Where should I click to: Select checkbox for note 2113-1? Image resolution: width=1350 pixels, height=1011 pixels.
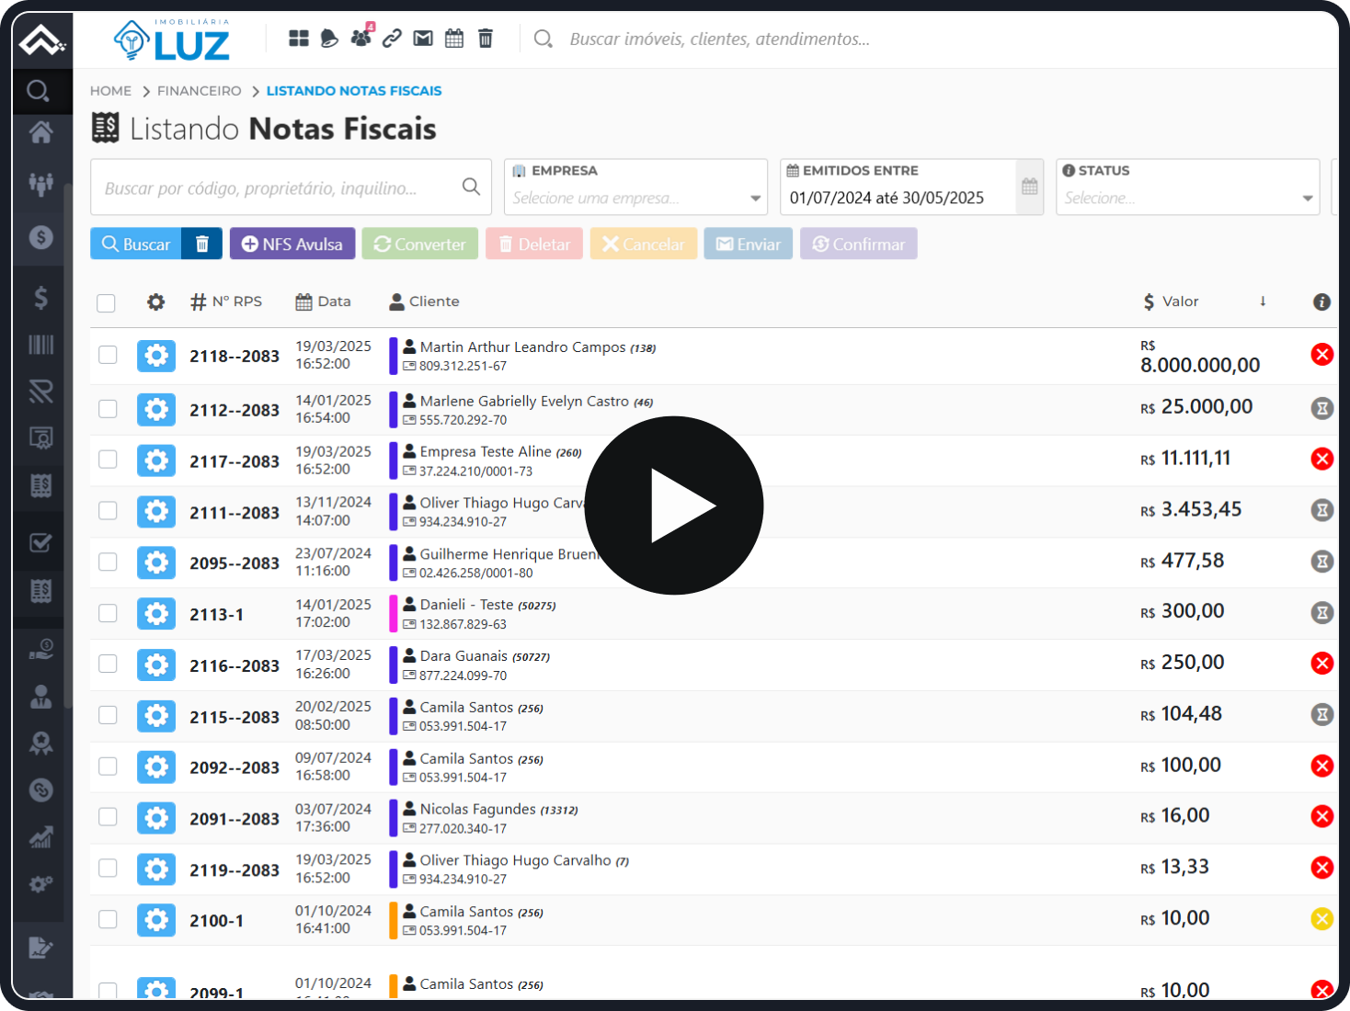click(x=109, y=613)
